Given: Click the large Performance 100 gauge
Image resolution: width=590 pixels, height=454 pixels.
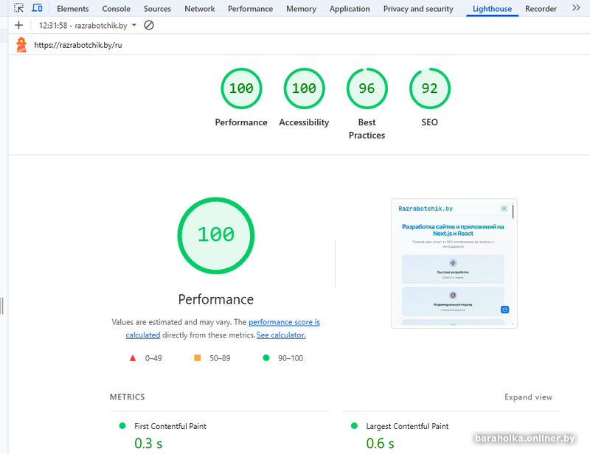Looking at the screenshot, I should pyautogui.click(x=216, y=234).
